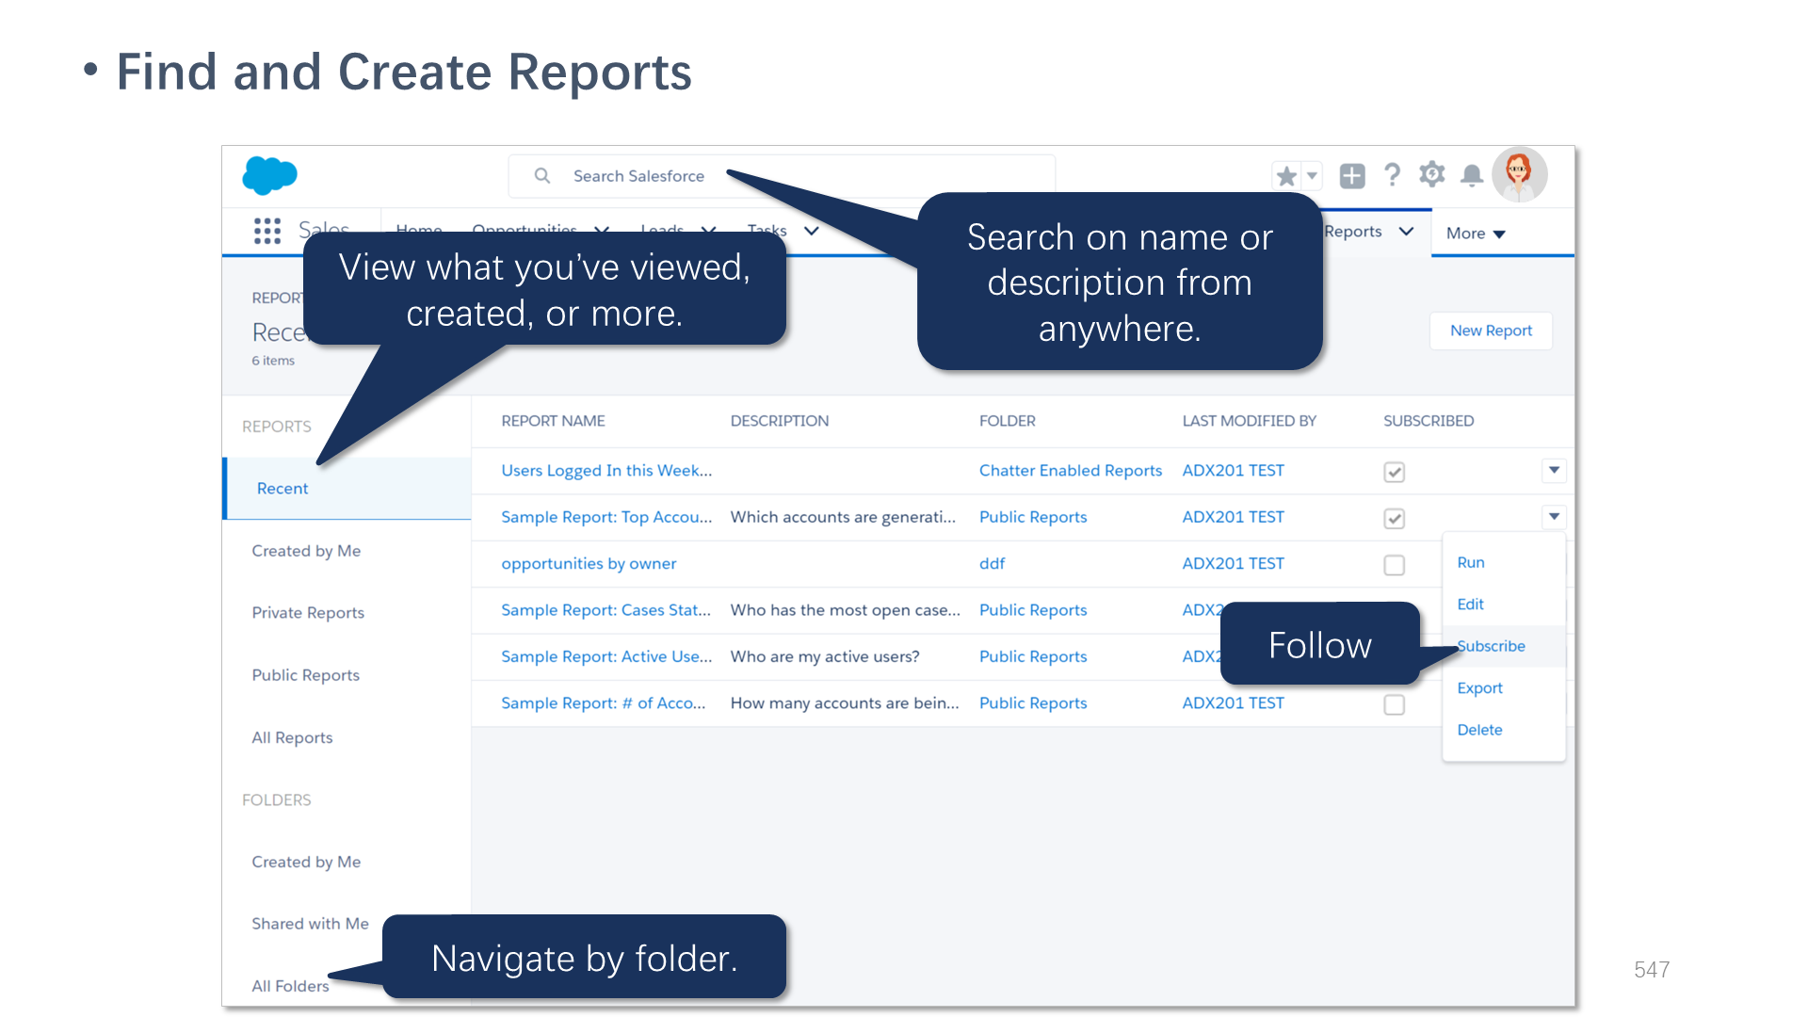Open the ddf folder link
The height and width of the screenshot is (1017, 1808).
992,563
